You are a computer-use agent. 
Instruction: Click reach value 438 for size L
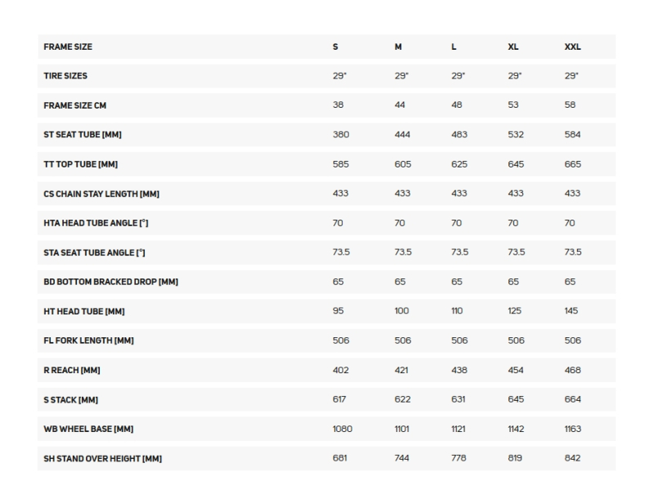click(459, 370)
